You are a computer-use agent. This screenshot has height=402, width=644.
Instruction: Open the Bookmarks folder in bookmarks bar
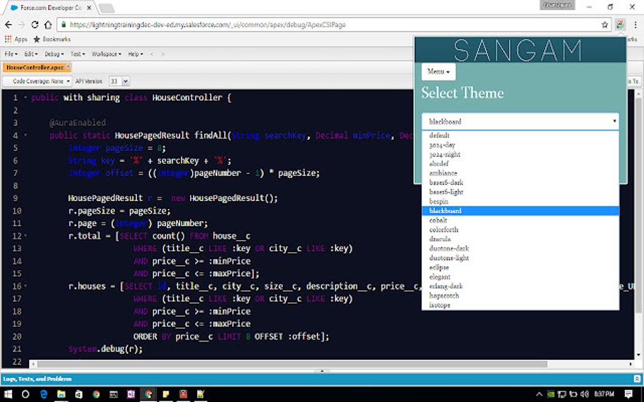tap(52, 39)
